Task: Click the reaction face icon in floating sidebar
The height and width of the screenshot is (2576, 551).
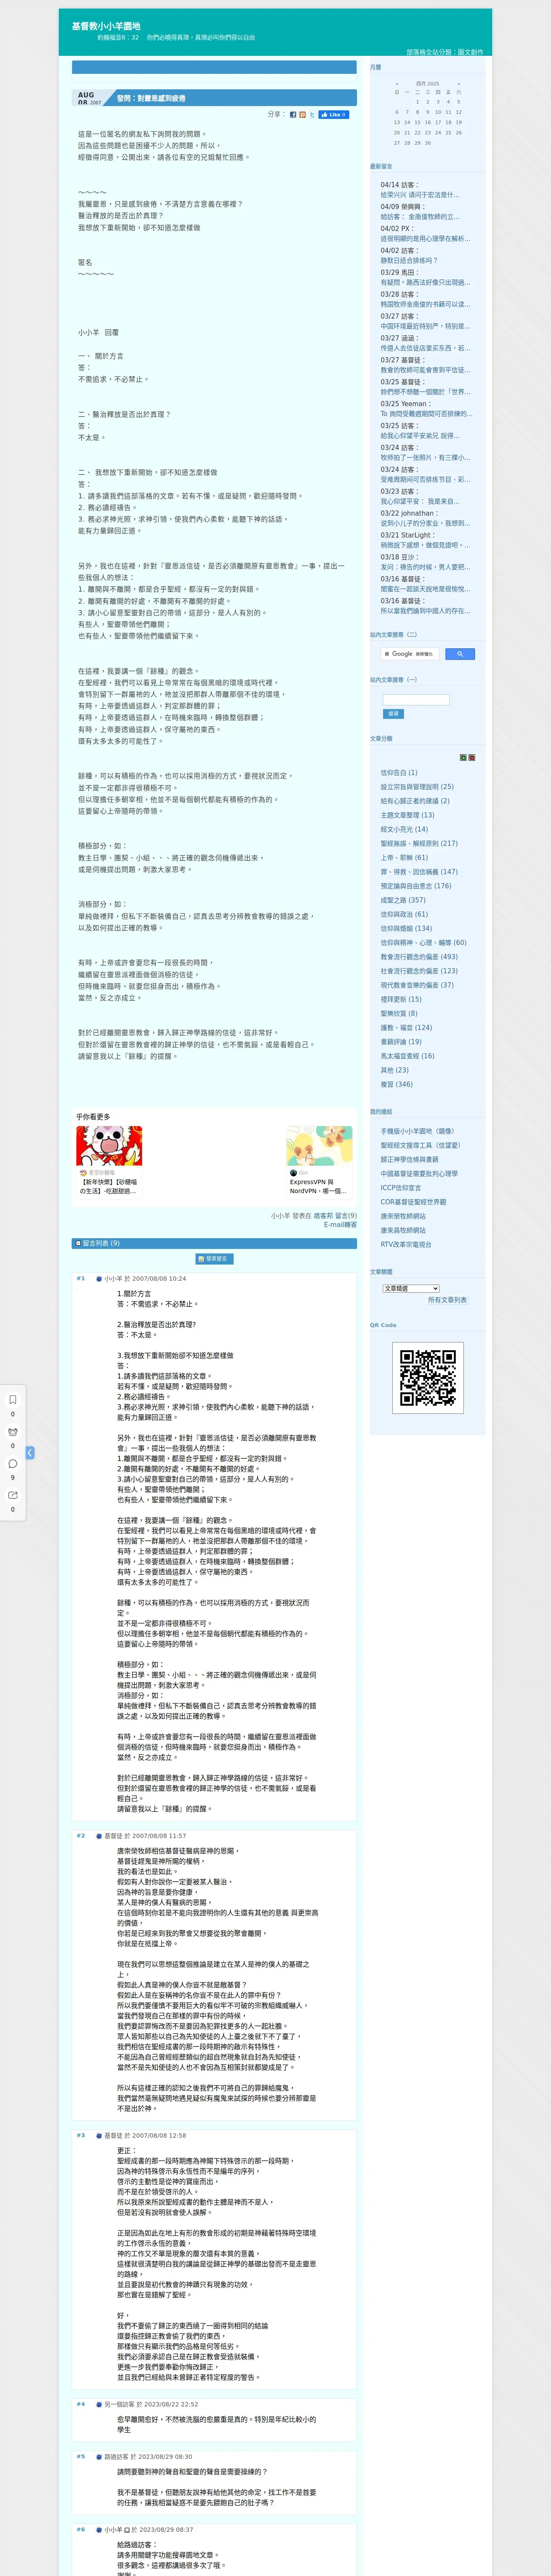Action: [x=13, y=1432]
